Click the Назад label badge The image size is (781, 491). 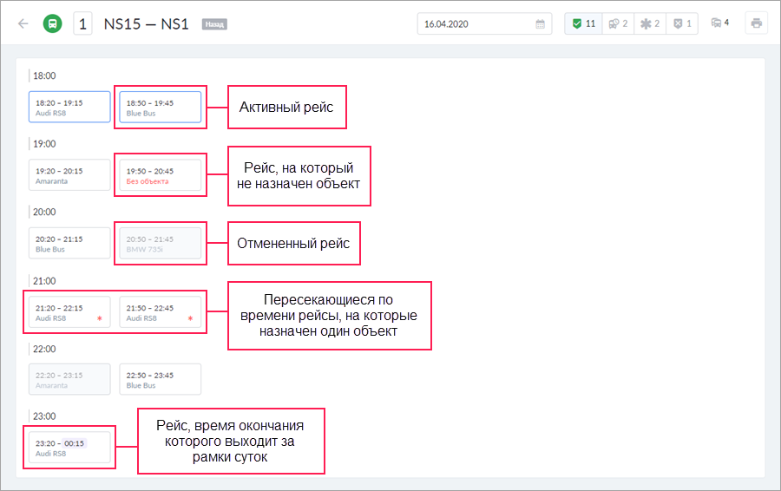point(214,24)
